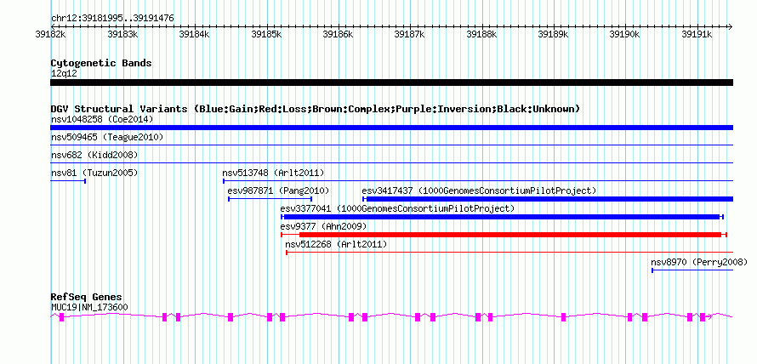Click the 39191k ruler label

(697, 34)
